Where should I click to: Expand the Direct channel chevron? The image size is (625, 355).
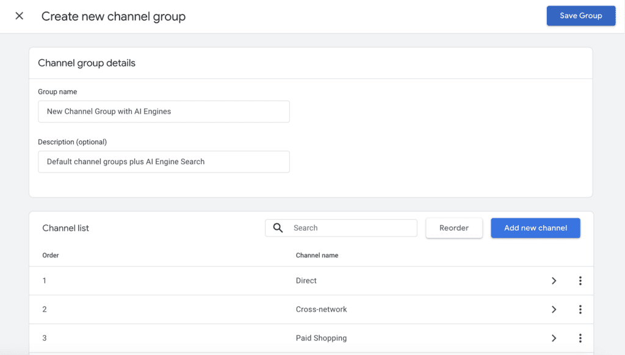(x=554, y=281)
